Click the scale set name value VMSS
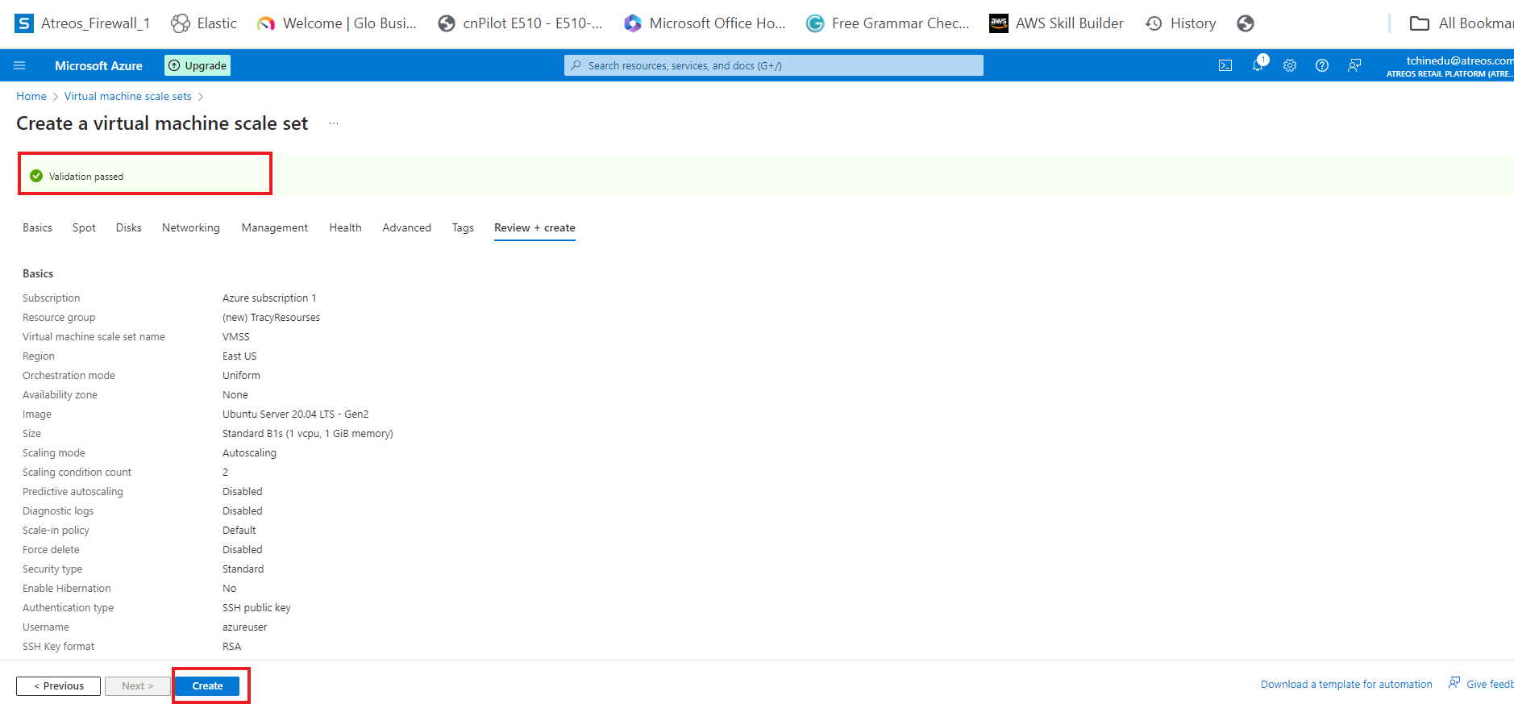The image size is (1514, 704). tap(236, 337)
